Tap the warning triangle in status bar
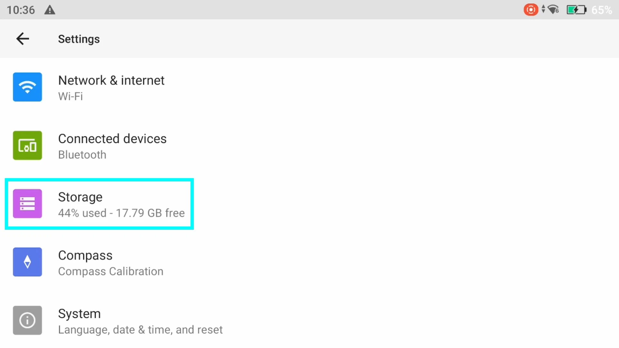Image resolution: width=619 pixels, height=348 pixels. (x=50, y=10)
